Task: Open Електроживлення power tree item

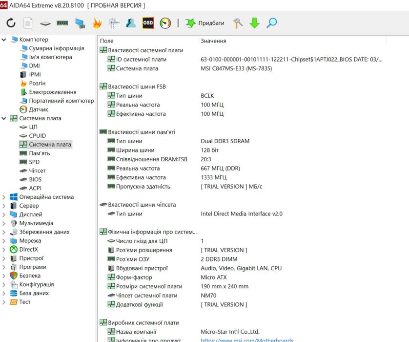Action: tap(52, 92)
